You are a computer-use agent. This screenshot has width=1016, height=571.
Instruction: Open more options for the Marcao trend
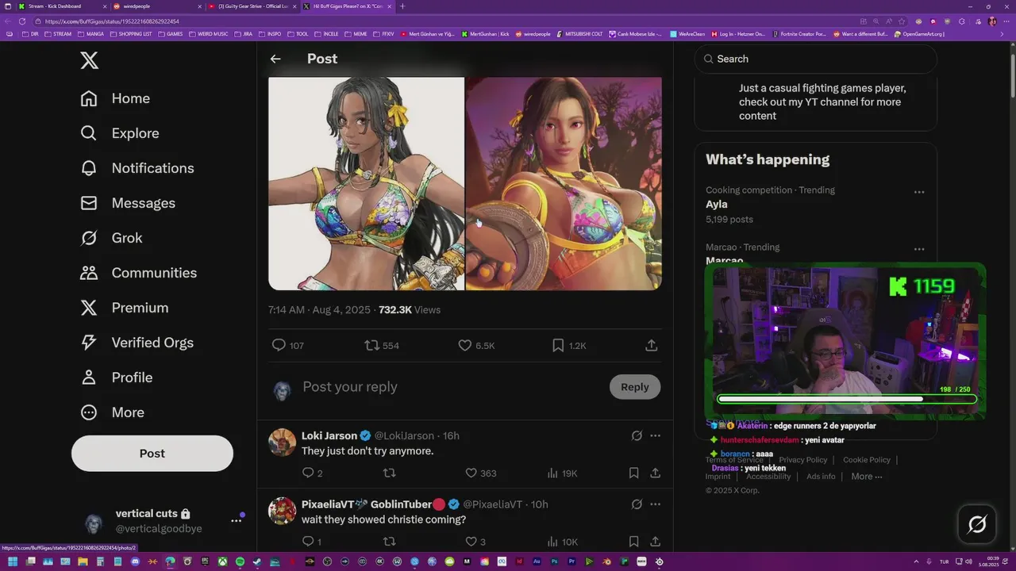(x=919, y=249)
